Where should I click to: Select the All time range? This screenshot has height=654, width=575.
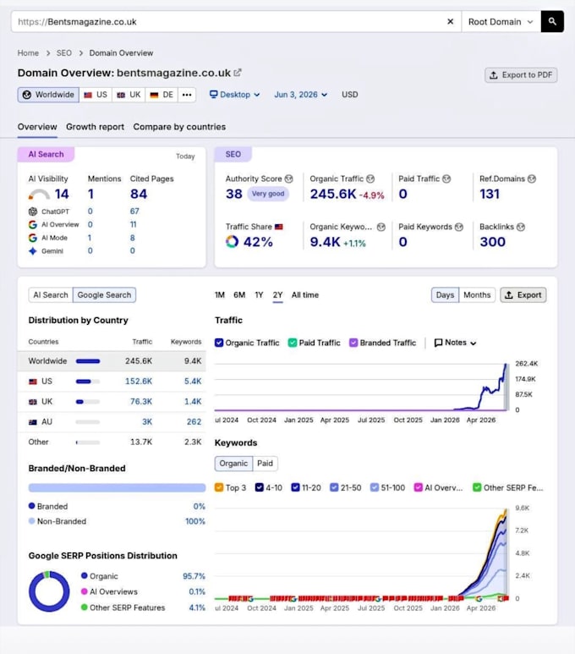[305, 295]
